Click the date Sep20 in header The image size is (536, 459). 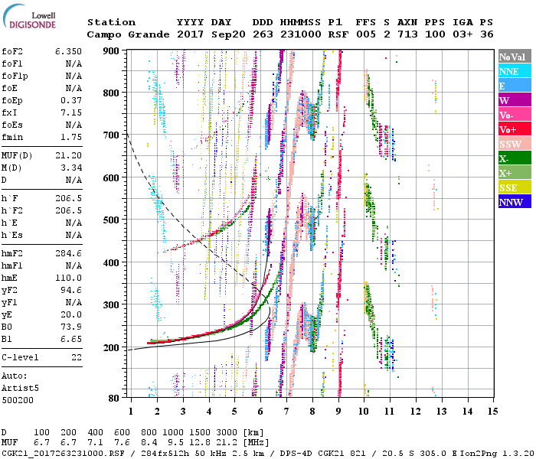228,34
